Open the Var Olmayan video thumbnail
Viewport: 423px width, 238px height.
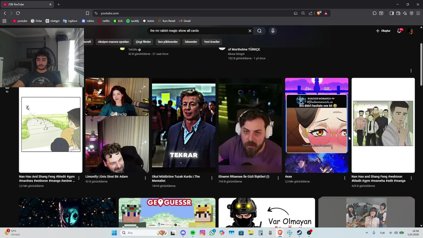click(x=267, y=213)
